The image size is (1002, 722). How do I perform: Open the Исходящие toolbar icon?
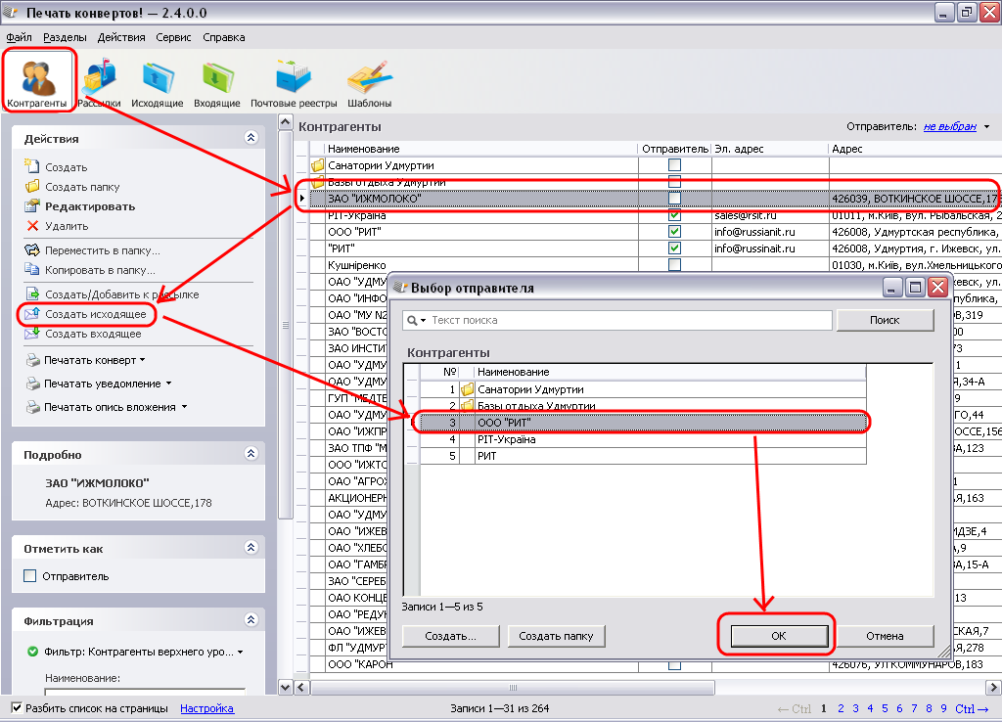click(x=157, y=80)
